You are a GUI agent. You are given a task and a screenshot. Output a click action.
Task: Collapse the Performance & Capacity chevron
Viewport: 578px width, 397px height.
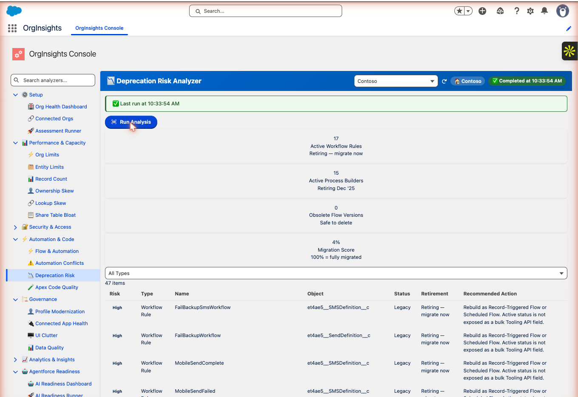(x=15, y=143)
